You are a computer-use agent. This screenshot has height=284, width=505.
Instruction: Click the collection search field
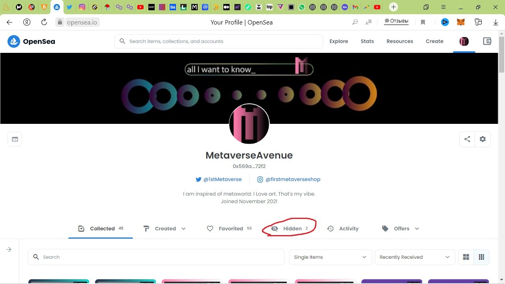(156, 257)
